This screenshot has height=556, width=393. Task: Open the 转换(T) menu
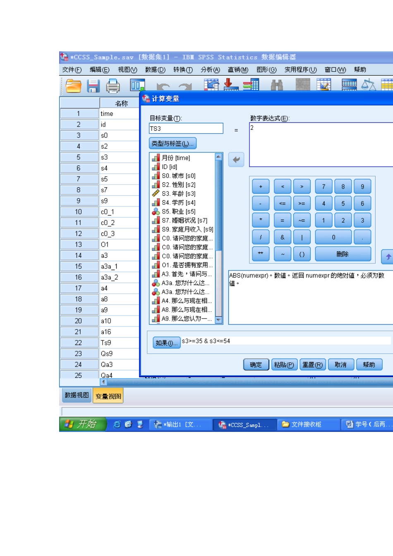coord(183,69)
